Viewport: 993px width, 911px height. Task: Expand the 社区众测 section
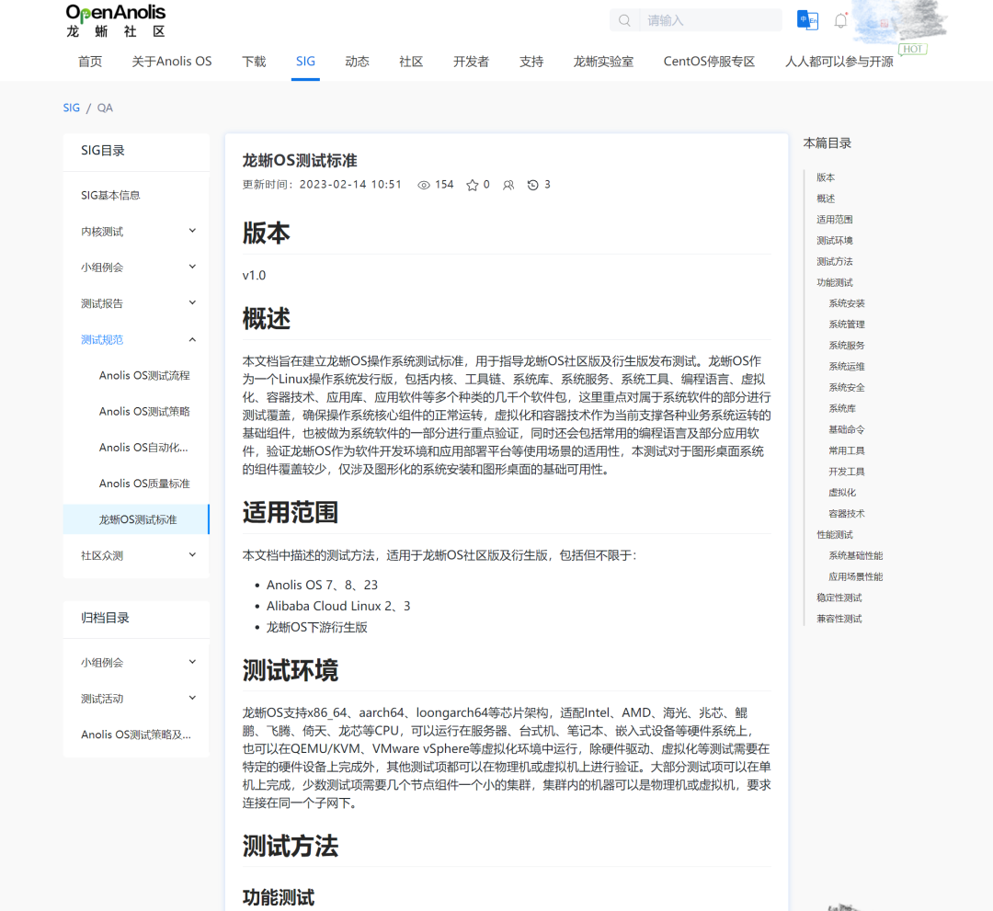(x=136, y=555)
